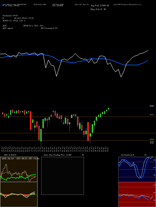Click the 'MACD: 51, 49.62, 1.38 C' line
The height and width of the screenshot is (207, 156).
click(x=14, y=21)
